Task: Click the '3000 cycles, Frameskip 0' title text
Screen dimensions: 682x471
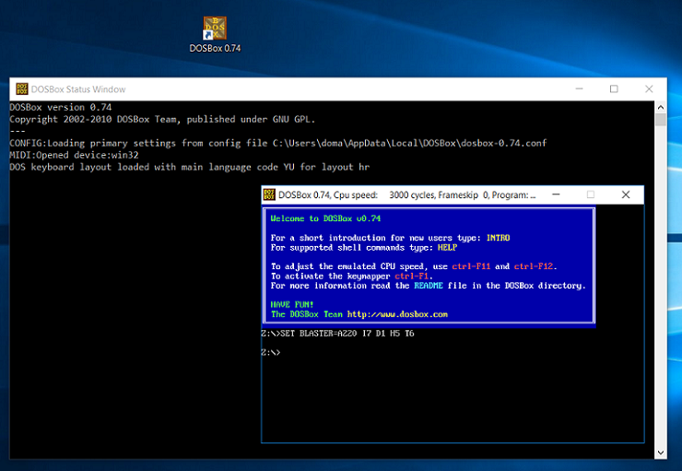Action: 439,194
